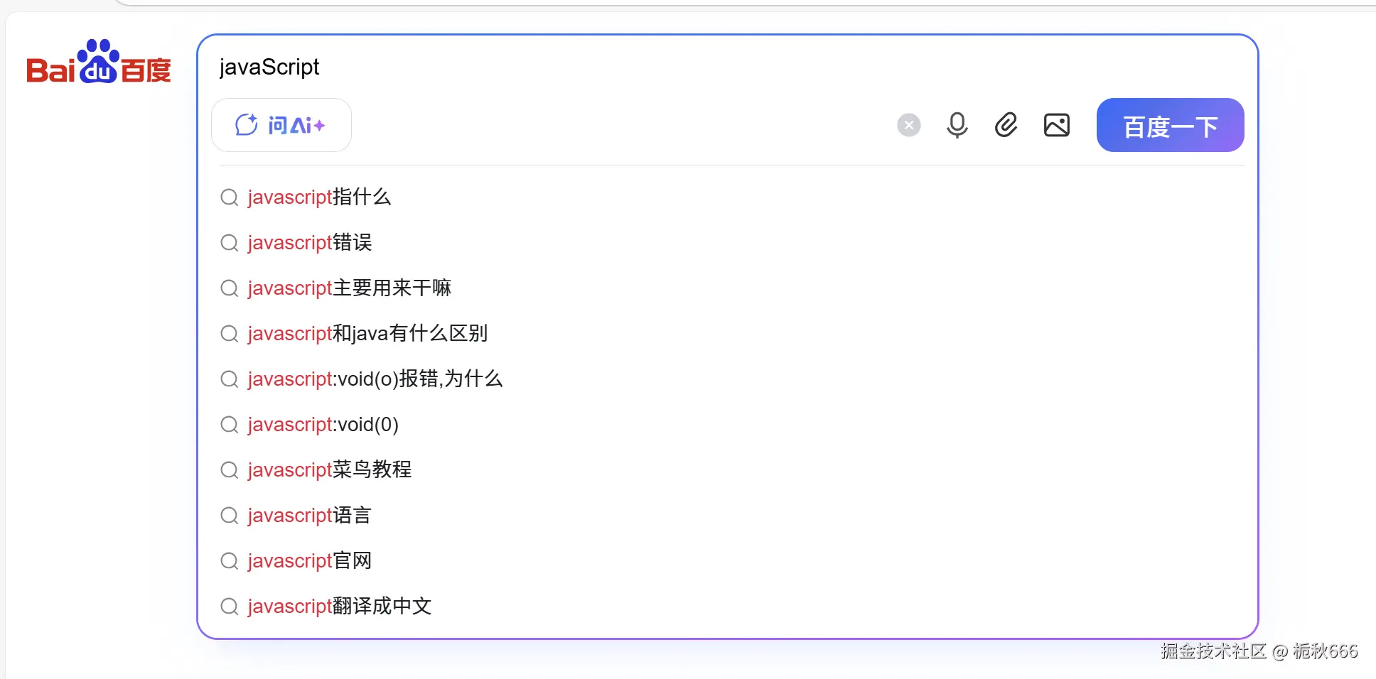The height and width of the screenshot is (679, 1376).
Task: Start voice search with the microphone
Action: (957, 125)
